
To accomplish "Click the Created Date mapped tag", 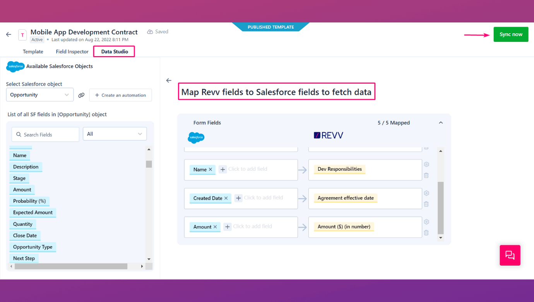I will (211, 198).
